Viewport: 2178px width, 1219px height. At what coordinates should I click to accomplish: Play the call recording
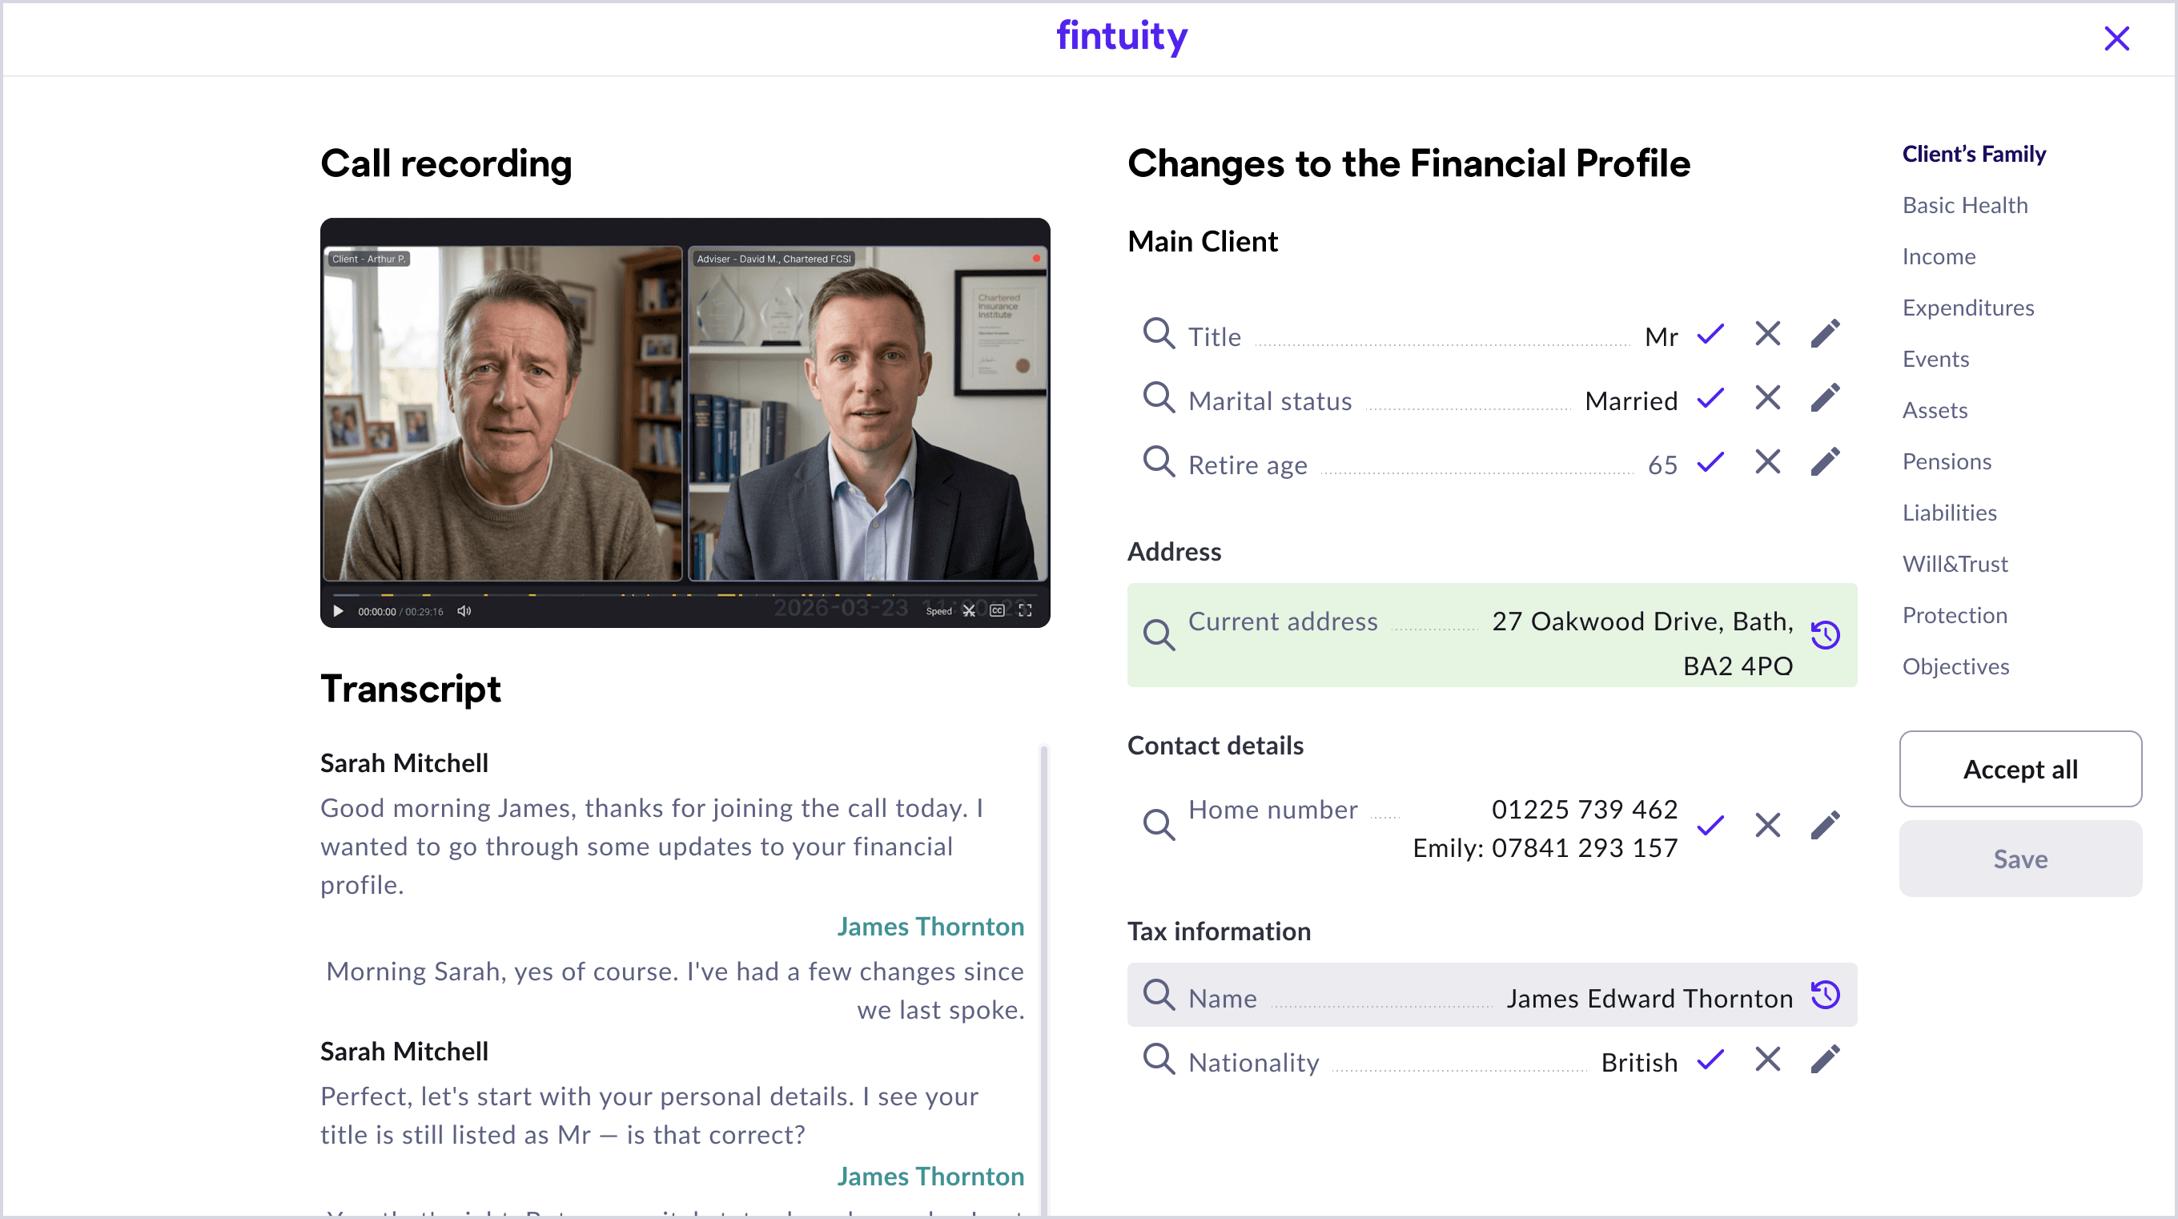point(338,611)
